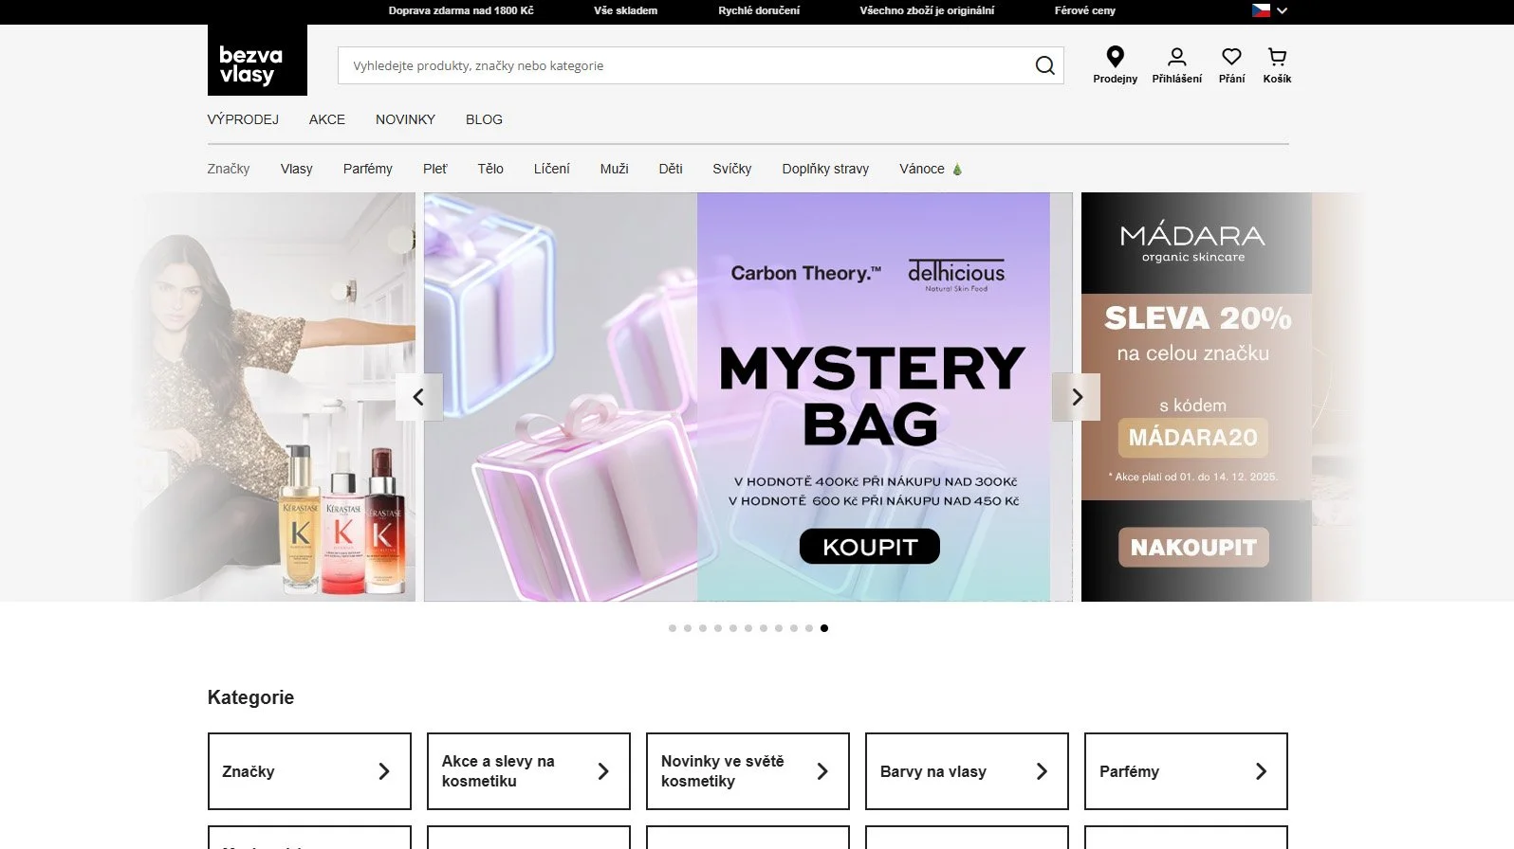Image resolution: width=1514 pixels, height=849 pixels.
Task: Select the Pleť navigation category
Action: (434, 169)
